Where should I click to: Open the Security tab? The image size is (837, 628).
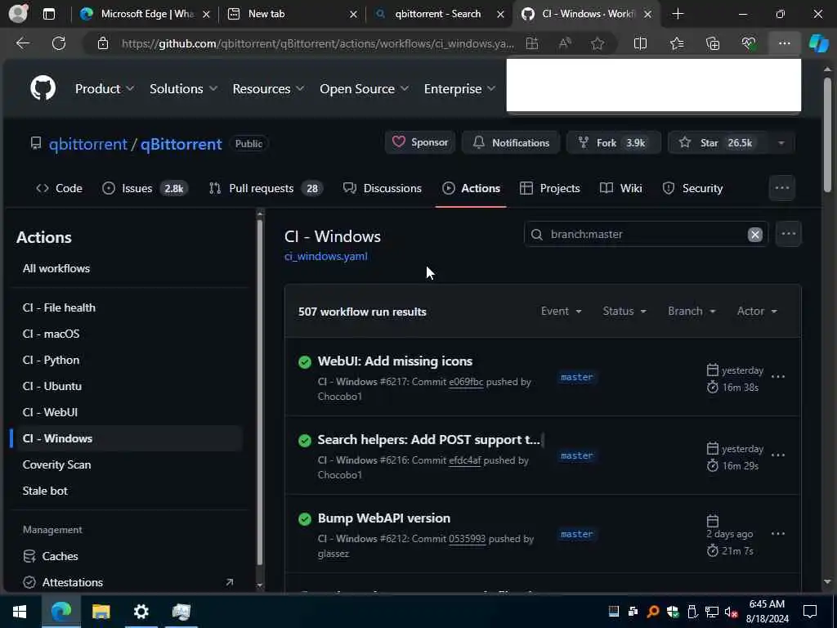pyautogui.click(x=692, y=188)
